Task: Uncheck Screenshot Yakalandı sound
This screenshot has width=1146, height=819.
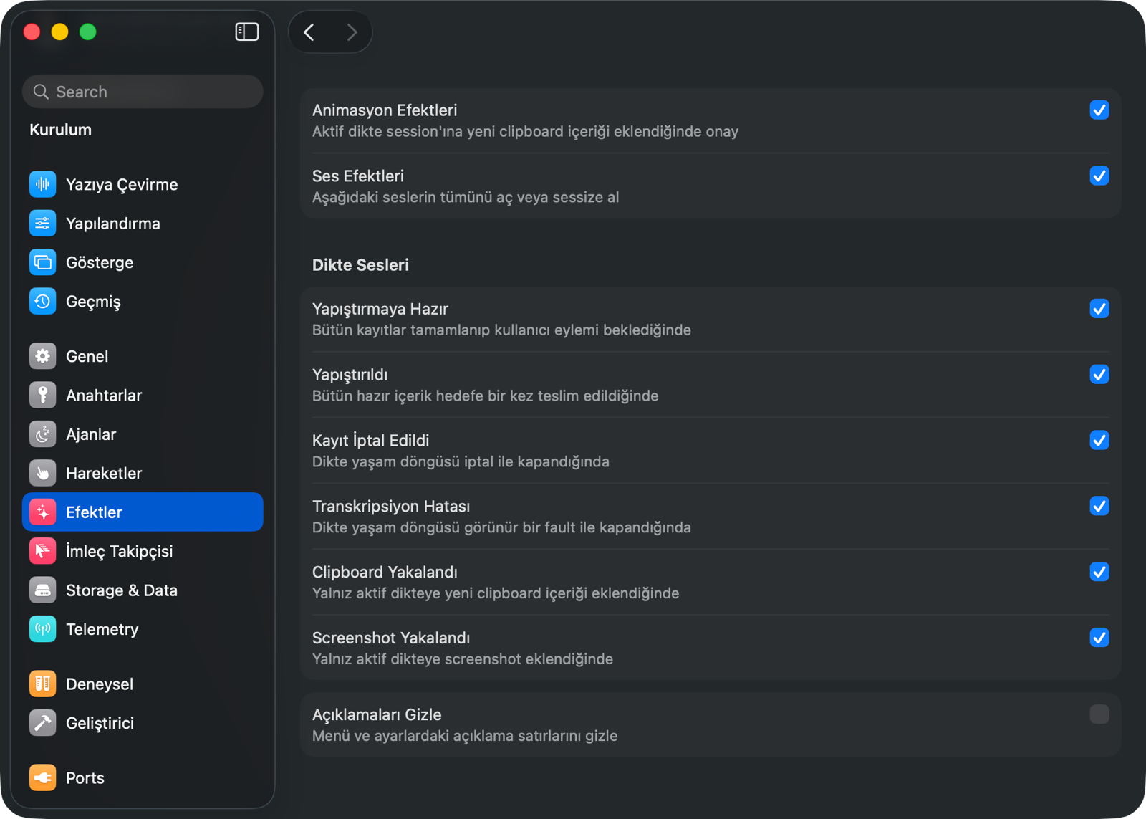Action: (1099, 638)
